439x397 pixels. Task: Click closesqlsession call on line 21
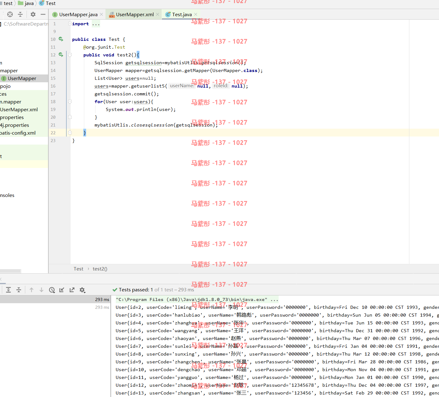152,125
